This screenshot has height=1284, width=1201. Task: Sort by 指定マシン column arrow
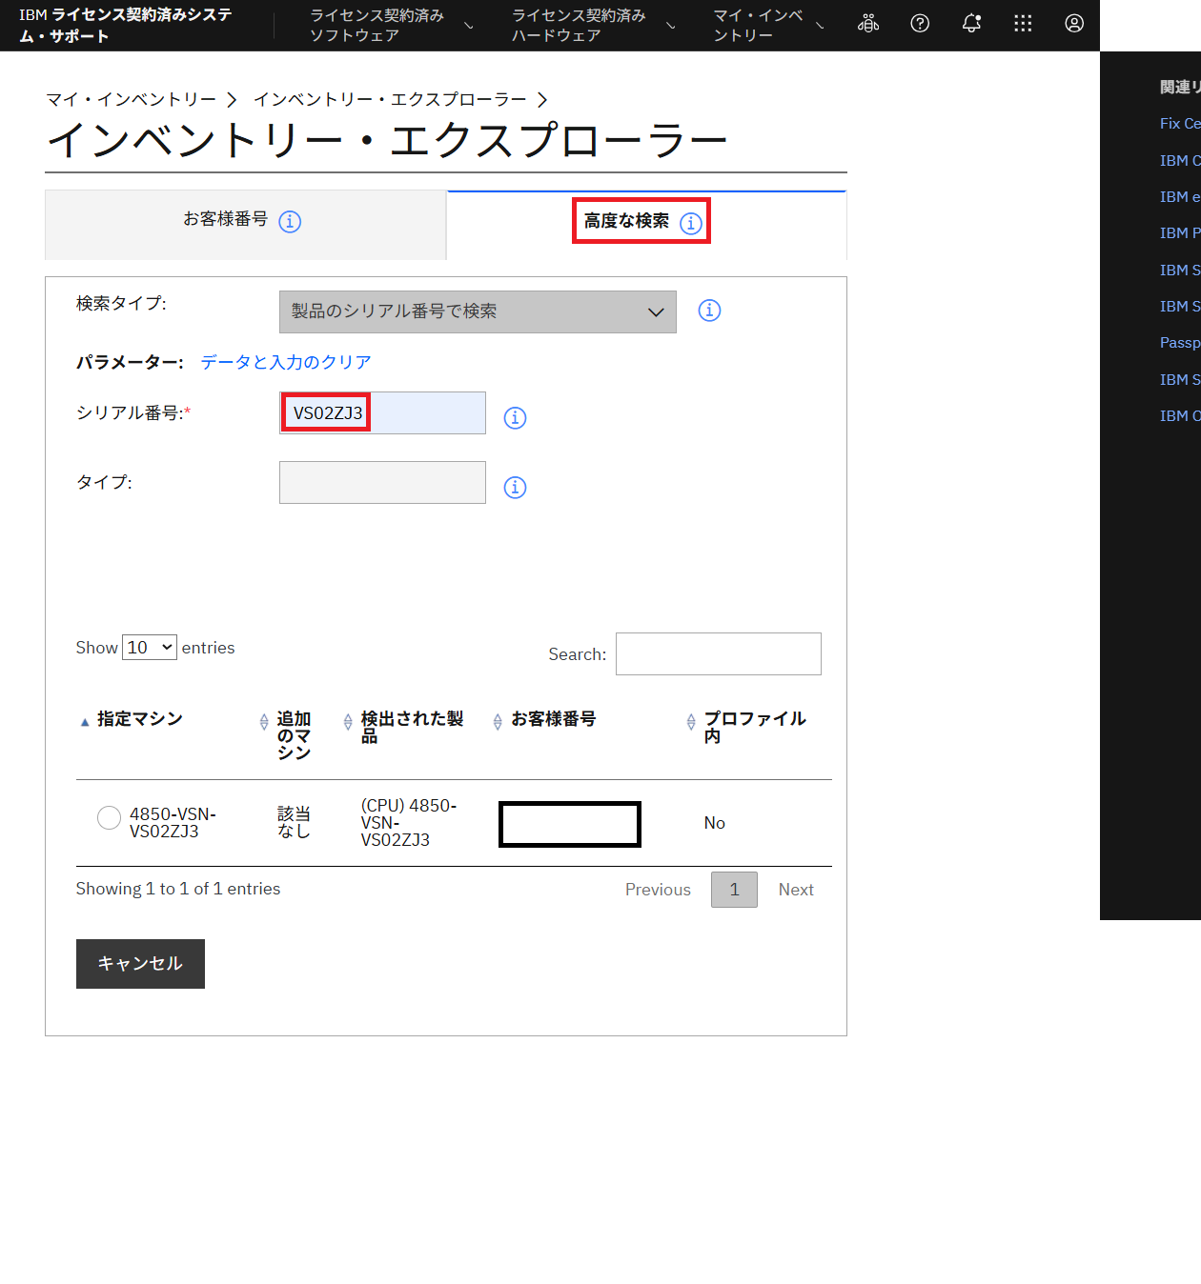(x=85, y=722)
